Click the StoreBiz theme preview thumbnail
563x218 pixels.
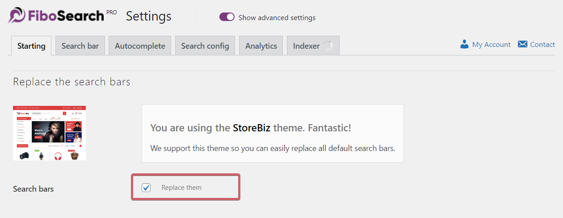coord(49,133)
